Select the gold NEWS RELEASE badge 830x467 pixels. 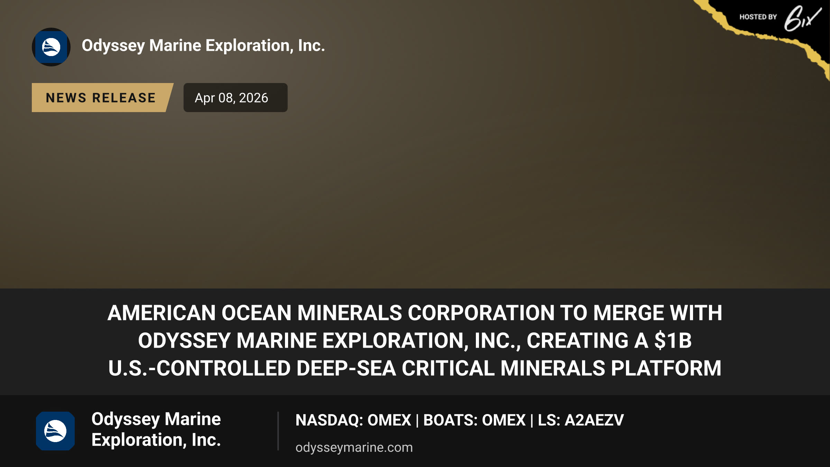coord(102,98)
